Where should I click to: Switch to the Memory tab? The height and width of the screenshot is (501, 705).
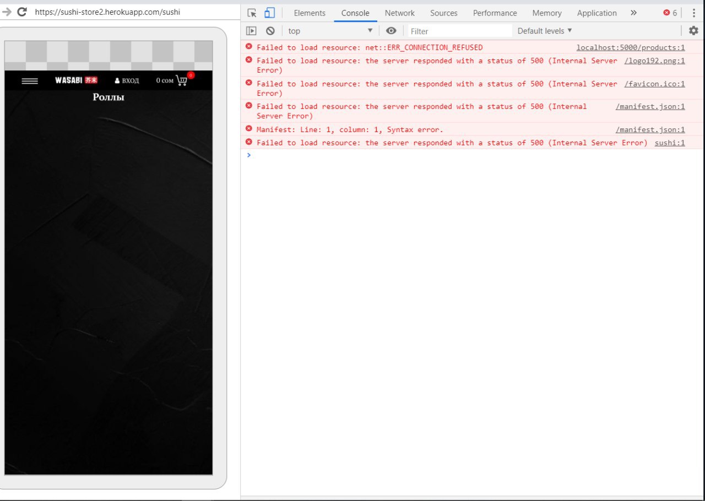(547, 13)
